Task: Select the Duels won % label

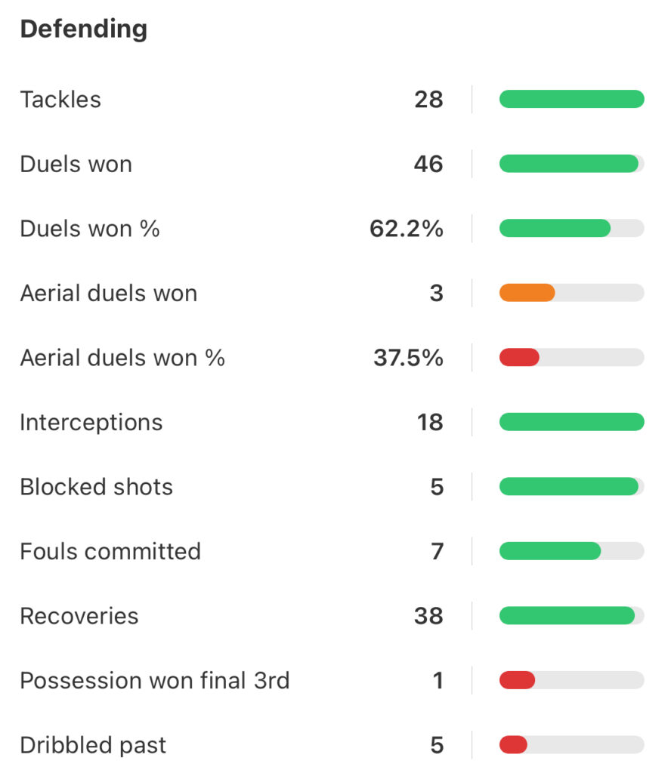Action: [x=90, y=229]
